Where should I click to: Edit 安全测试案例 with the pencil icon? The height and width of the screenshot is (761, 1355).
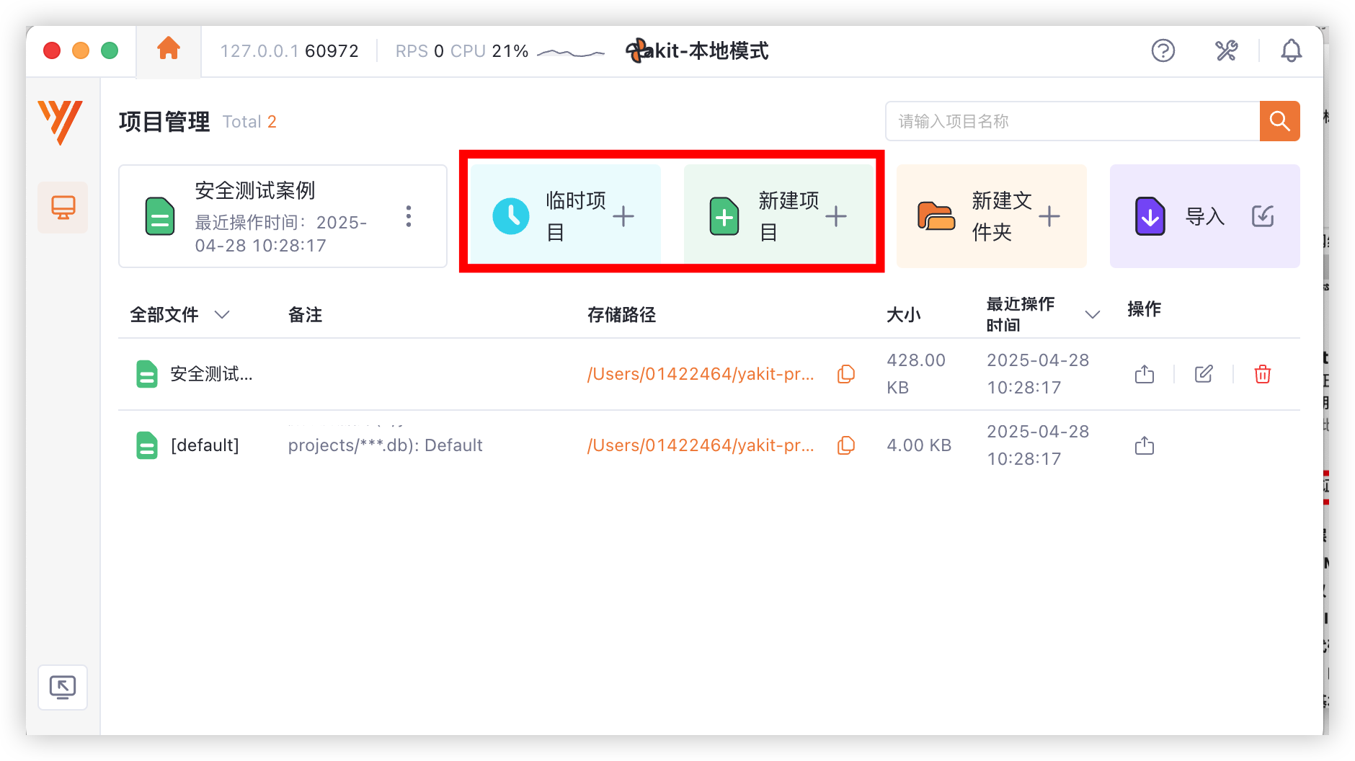pos(1203,374)
